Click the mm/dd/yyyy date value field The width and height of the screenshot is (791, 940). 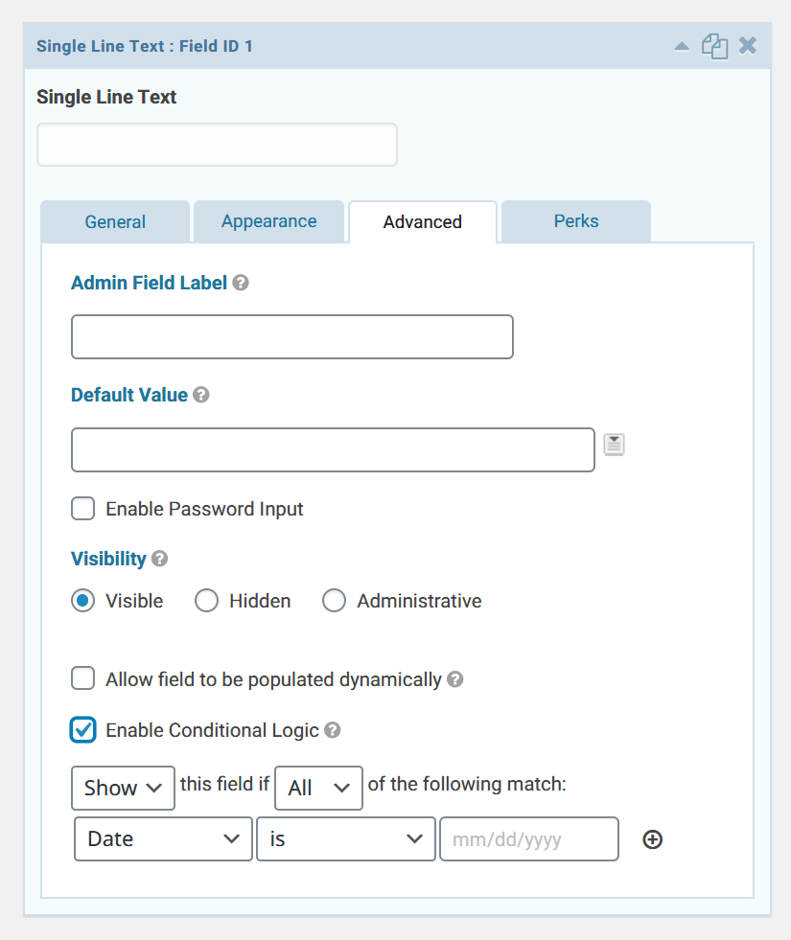coord(529,838)
